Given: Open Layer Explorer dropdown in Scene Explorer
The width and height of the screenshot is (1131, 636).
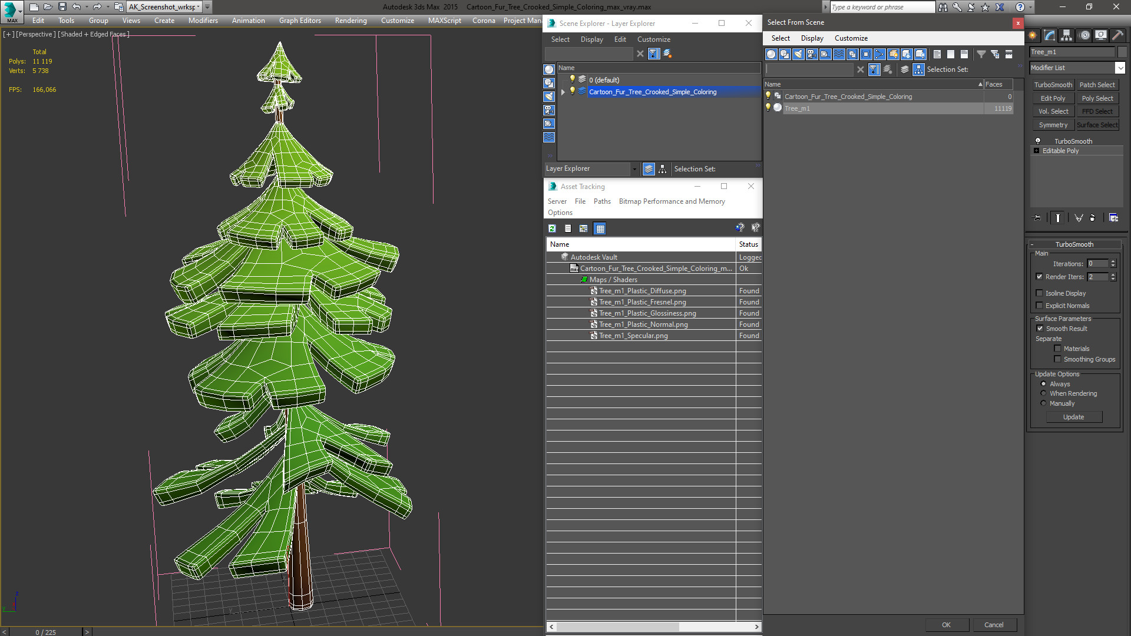Looking at the screenshot, I should click(634, 169).
